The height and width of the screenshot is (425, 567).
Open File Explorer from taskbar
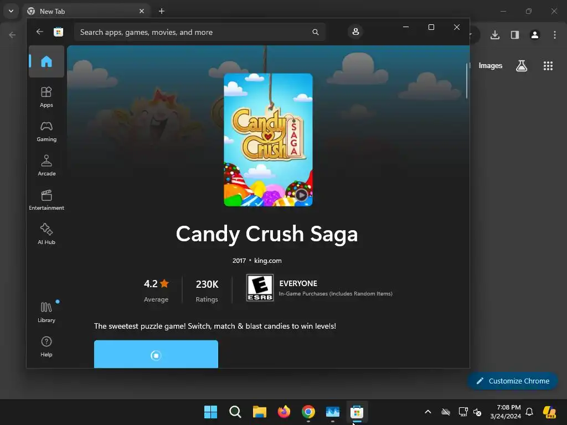(259, 412)
